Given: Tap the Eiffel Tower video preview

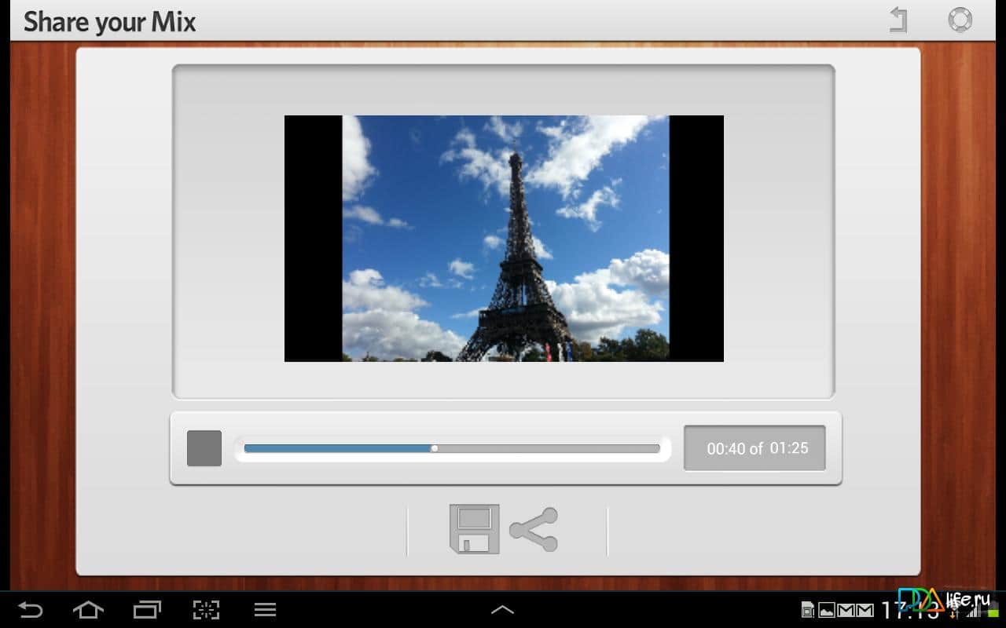Looking at the screenshot, I should pos(504,239).
